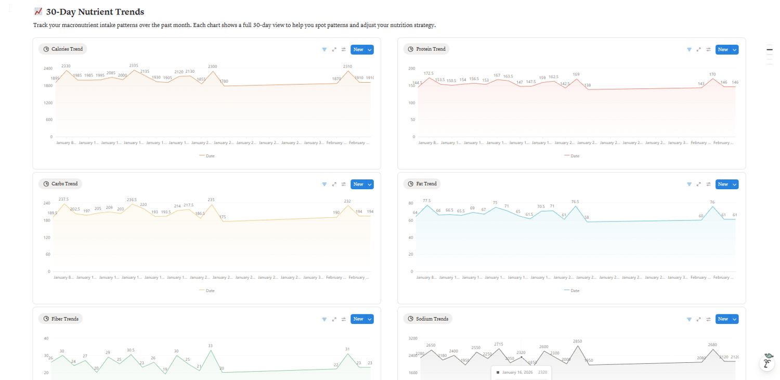Toggle the Date legend in Calories Trend chart
Screen dimensions: 780x380
click(207, 155)
